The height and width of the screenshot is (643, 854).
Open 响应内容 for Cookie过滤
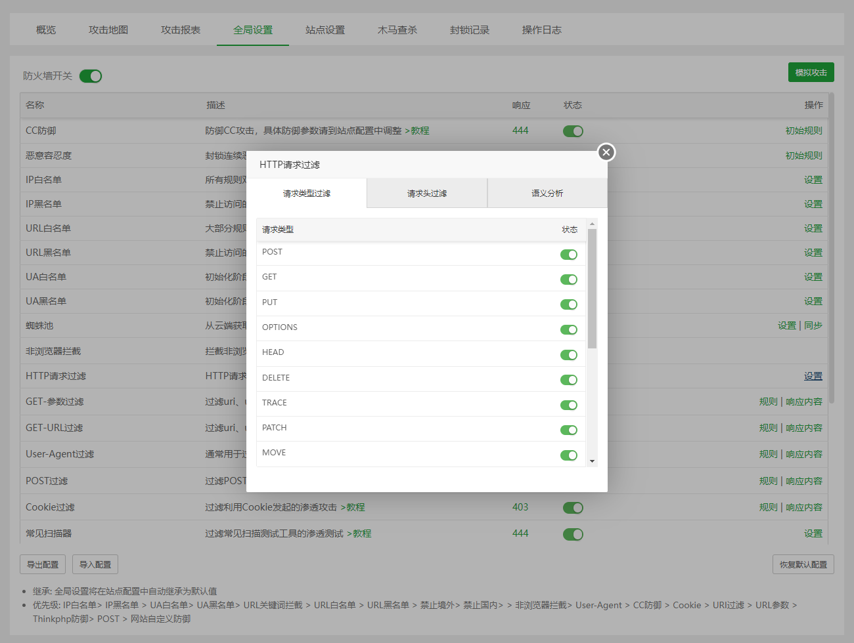click(804, 507)
